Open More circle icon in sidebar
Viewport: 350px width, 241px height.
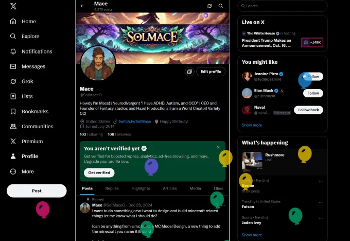click(x=13, y=171)
